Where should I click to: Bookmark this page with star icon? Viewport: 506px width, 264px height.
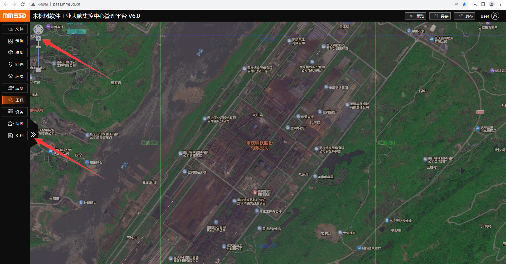point(464,4)
